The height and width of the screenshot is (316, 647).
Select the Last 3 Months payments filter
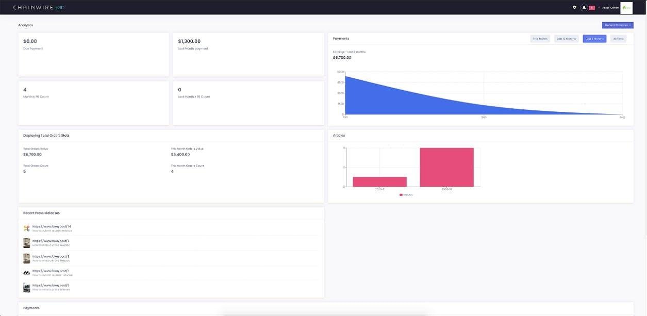click(594, 39)
